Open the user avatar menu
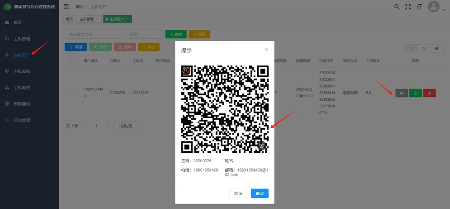Viewport: 450px width, 209px height. (x=433, y=7)
